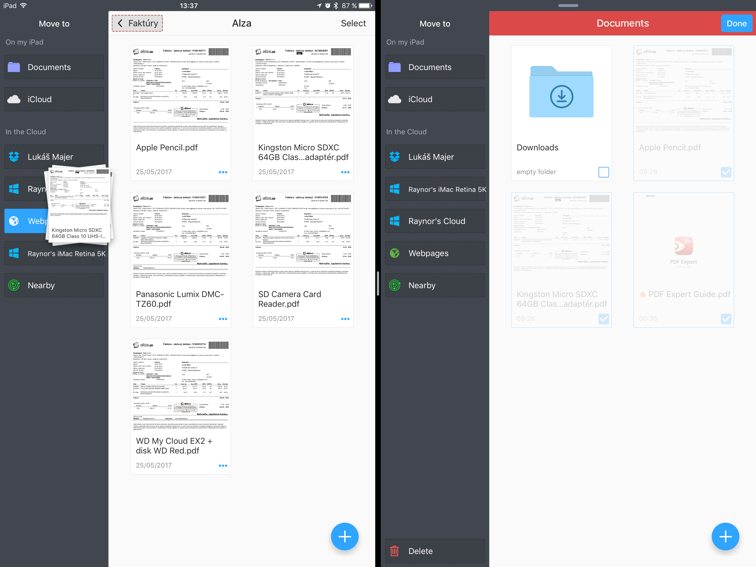Open more options for Kingston Micro SDXC pdf

click(x=345, y=172)
